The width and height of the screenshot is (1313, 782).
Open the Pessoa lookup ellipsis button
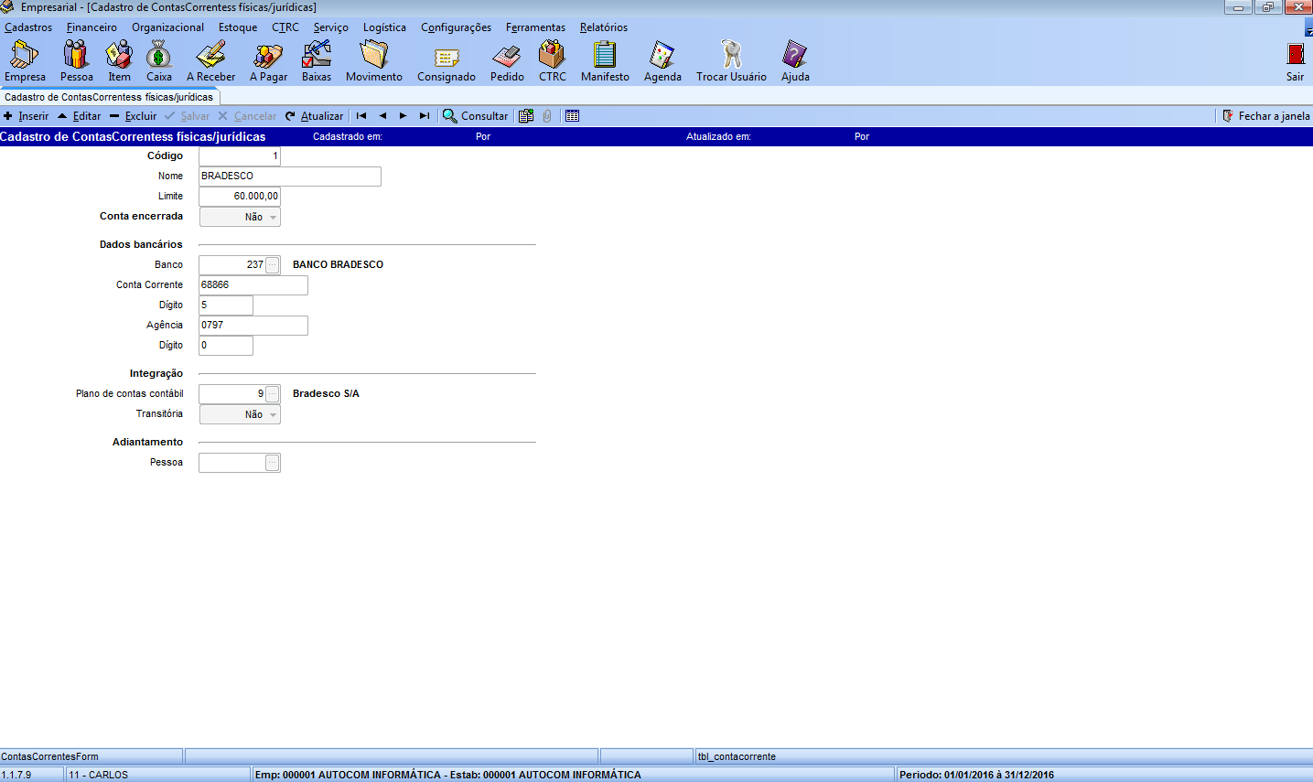coord(273,463)
